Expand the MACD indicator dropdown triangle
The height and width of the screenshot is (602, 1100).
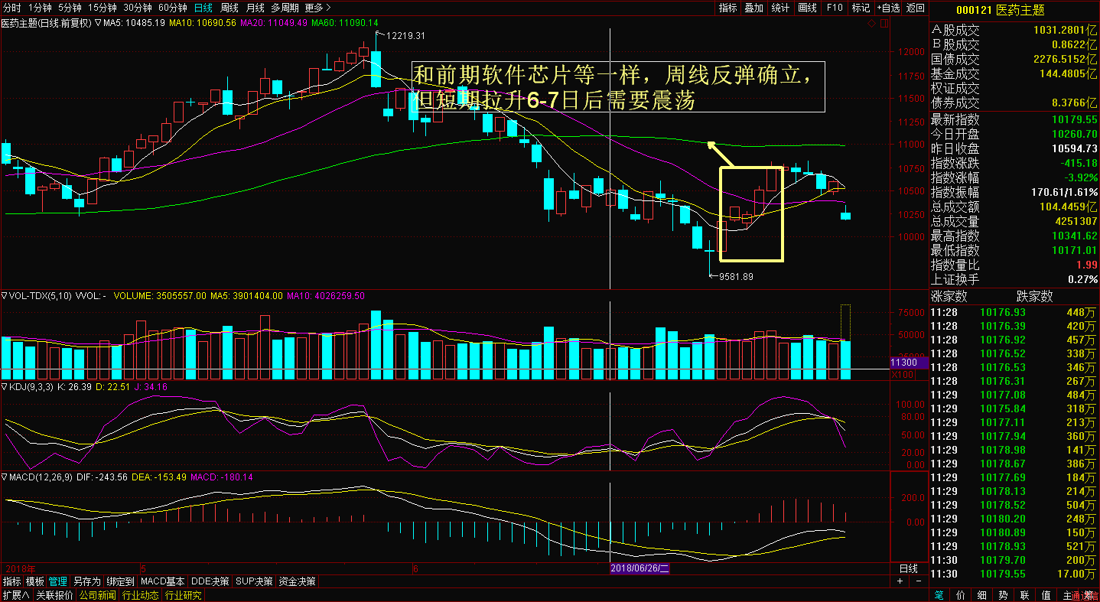click(x=4, y=477)
